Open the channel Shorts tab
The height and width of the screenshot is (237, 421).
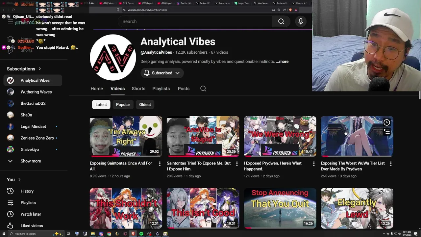tap(138, 89)
